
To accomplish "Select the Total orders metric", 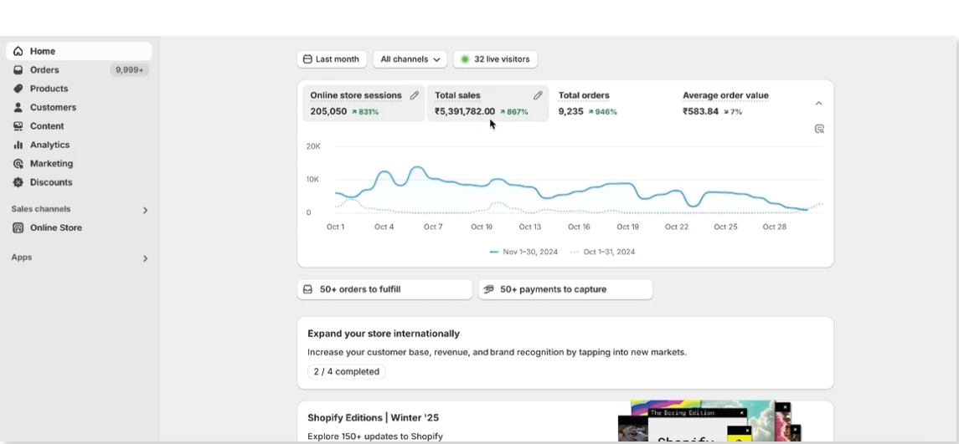I will click(x=611, y=103).
